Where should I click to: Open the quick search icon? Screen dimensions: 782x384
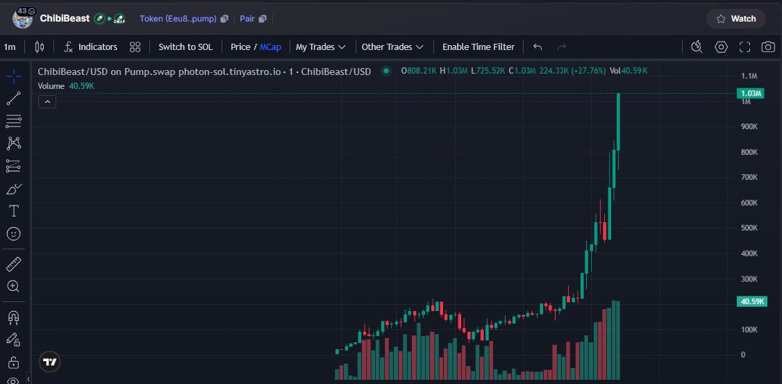click(x=697, y=47)
